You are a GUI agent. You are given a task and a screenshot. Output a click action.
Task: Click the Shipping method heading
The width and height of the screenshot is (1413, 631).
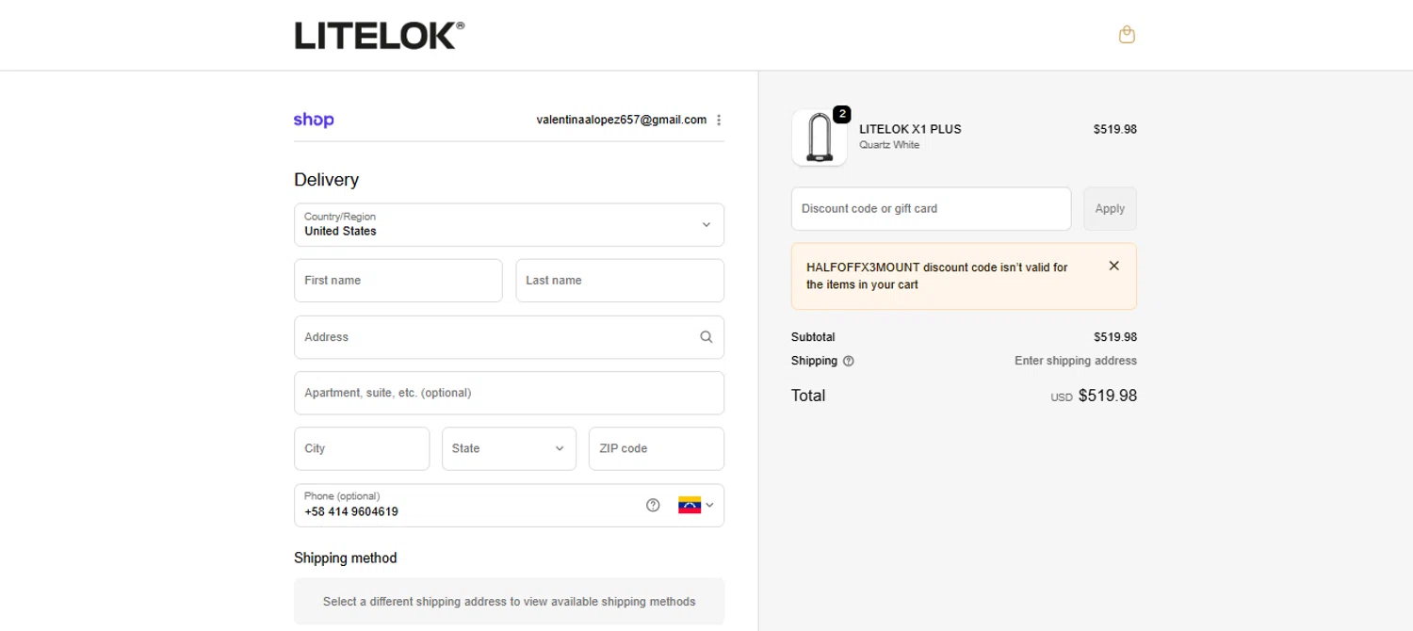click(x=346, y=558)
